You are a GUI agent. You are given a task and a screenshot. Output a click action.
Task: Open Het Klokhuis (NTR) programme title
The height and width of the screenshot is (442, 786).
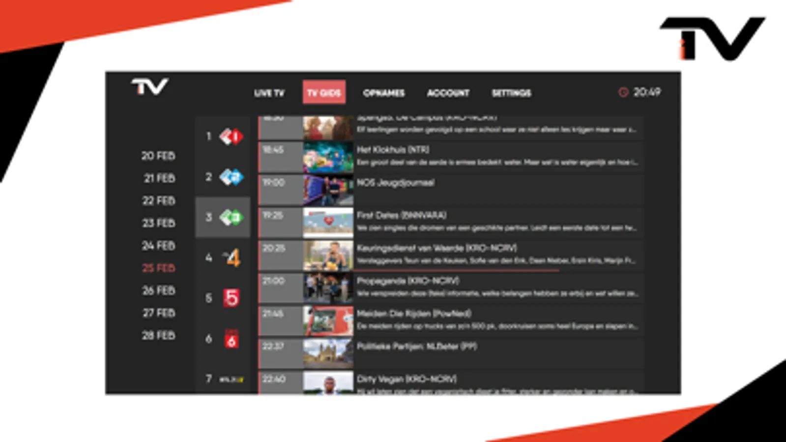pyautogui.click(x=393, y=149)
